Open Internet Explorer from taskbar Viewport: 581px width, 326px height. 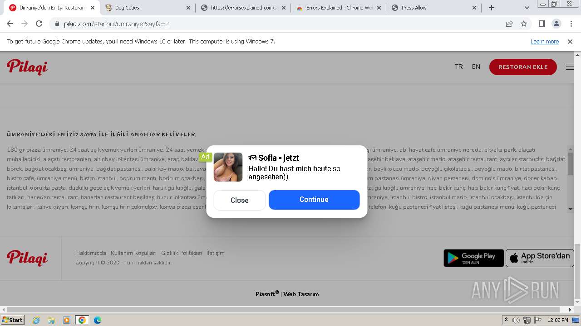click(x=36, y=320)
